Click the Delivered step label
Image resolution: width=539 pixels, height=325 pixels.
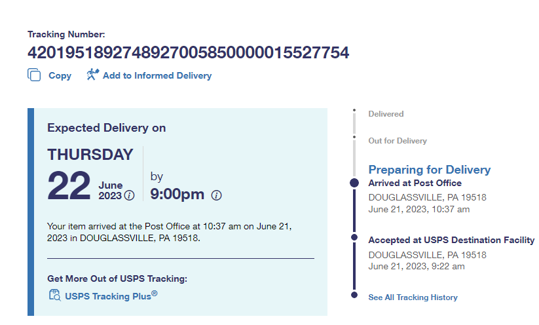(x=386, y=114)
